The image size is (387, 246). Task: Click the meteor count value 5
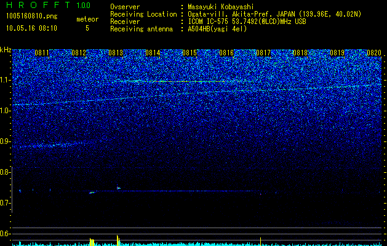coord(87,28)
